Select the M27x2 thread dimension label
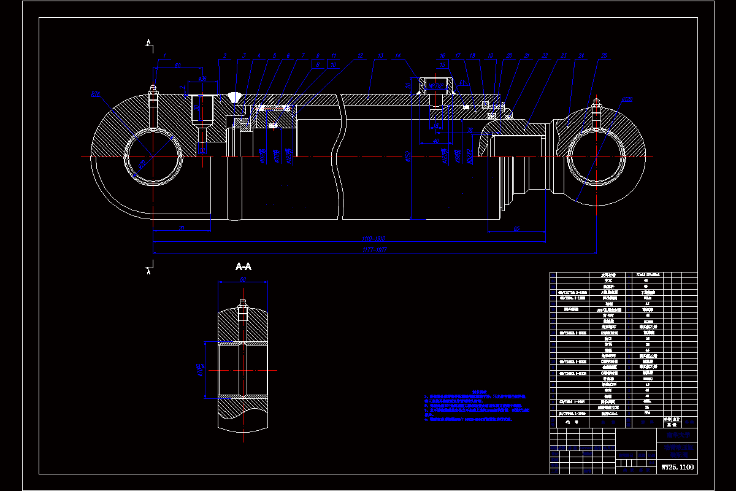This screenshot has width=736, height=491. [x=437, y=86]
